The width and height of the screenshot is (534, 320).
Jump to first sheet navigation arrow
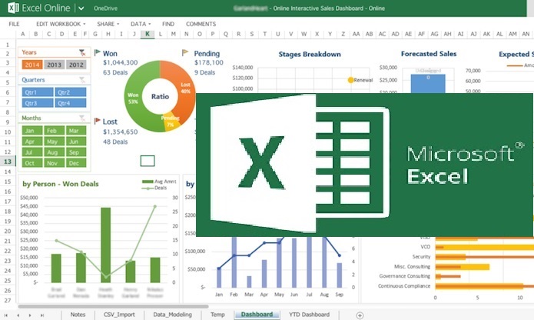pyautogui.click(x=6, y=315)
